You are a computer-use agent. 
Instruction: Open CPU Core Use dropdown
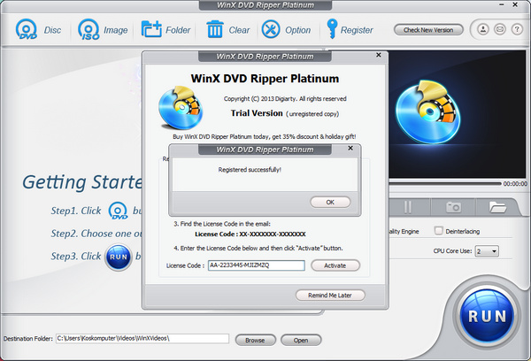pos(487,251)
